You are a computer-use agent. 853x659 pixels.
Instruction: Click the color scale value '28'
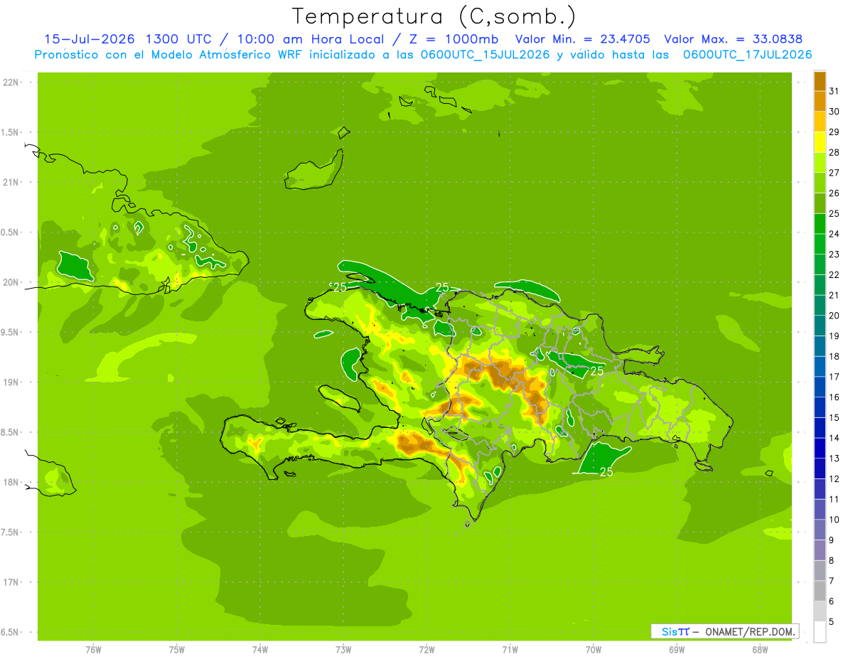coord(835,152)
